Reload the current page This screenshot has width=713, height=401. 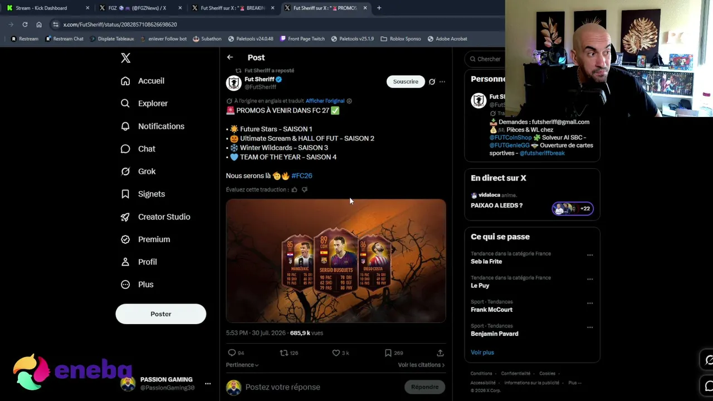[25, 25]
